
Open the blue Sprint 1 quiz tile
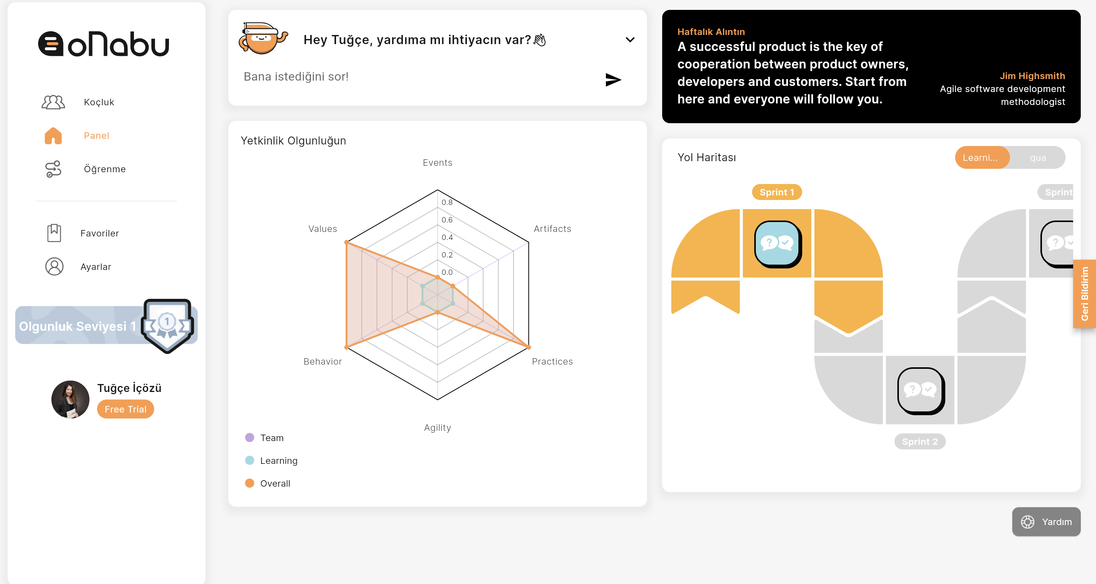coord(777,244)
